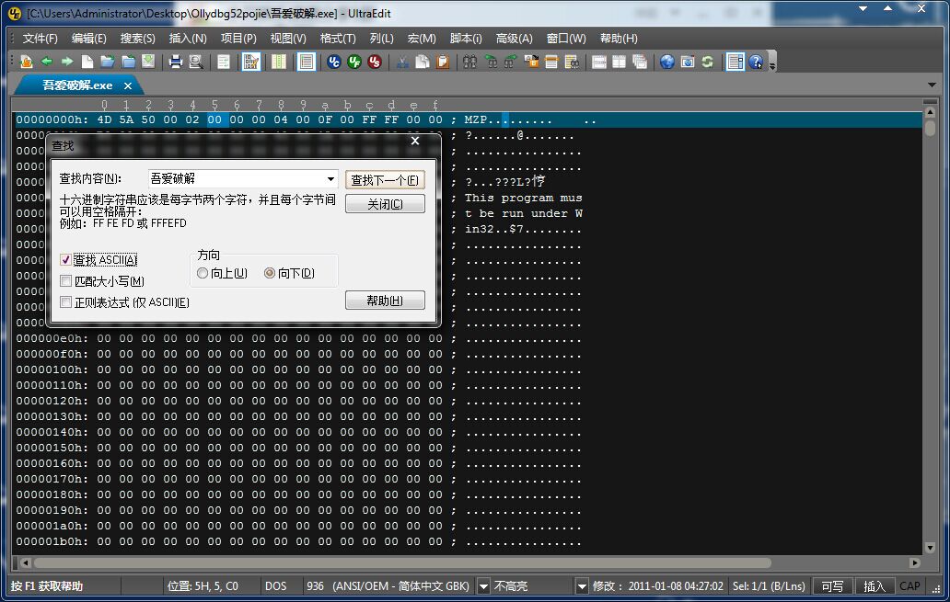This screenshot has height=602, width=950.
Task: Click the replace toolbar icon
Action: [x=531, y=62]
